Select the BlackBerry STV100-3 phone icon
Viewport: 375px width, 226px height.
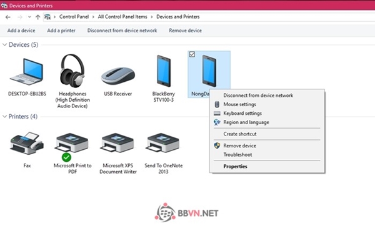164,71
